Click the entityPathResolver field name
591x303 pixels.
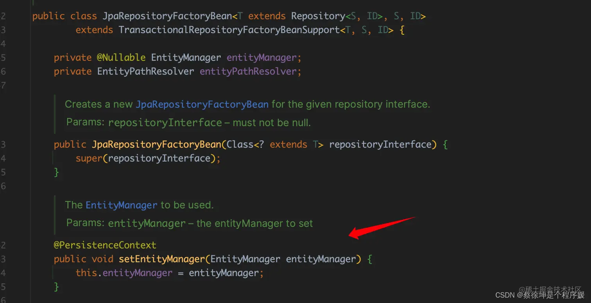(x=248, y=72)
